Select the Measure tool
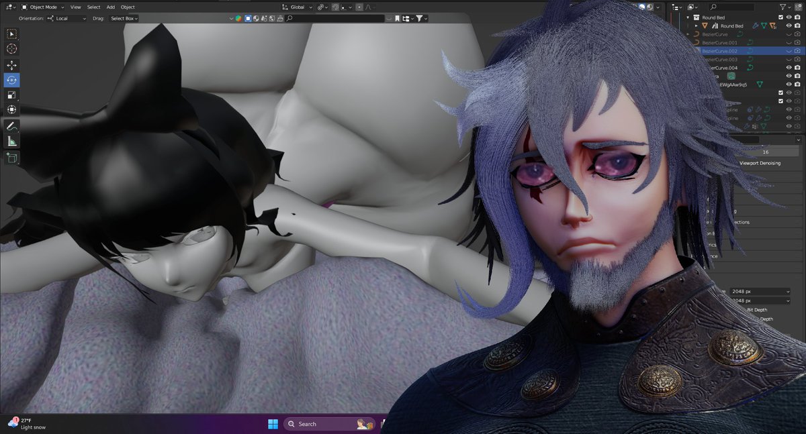Screen dimensions: 806x434 coord(11,141)
